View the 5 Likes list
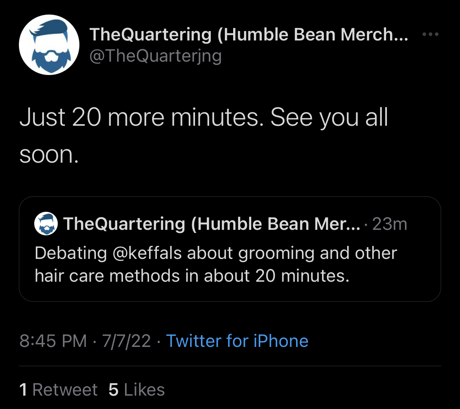 pyautogui.click(x=136, y=390)
